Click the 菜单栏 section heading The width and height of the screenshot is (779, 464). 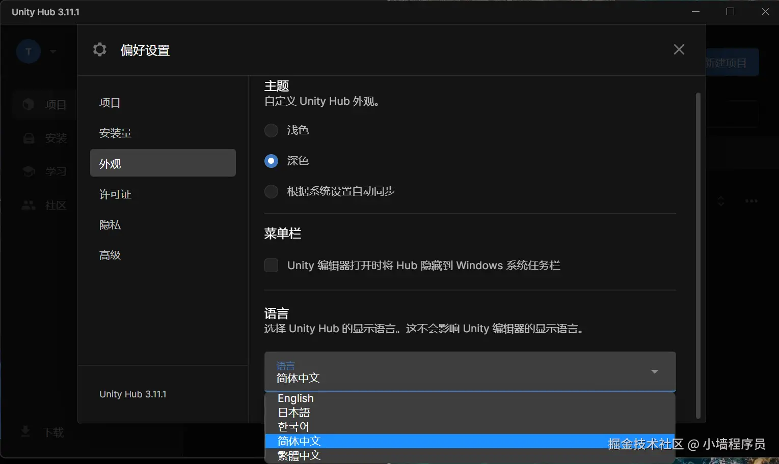(x=283, y=234)
